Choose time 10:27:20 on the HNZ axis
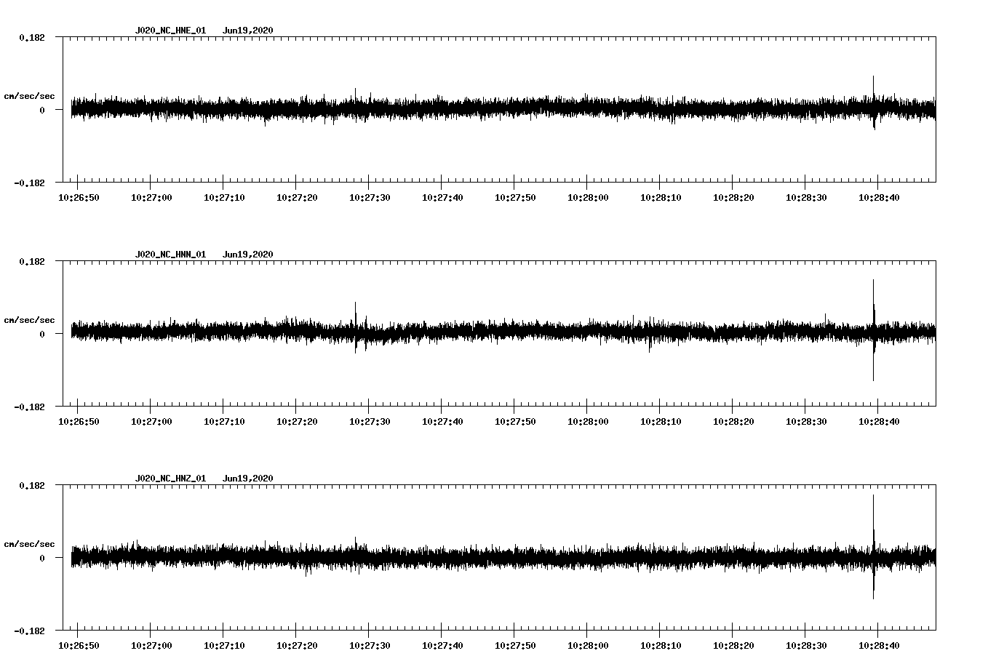The height and width of the screenshot is (672, 988). pos(297,646)
